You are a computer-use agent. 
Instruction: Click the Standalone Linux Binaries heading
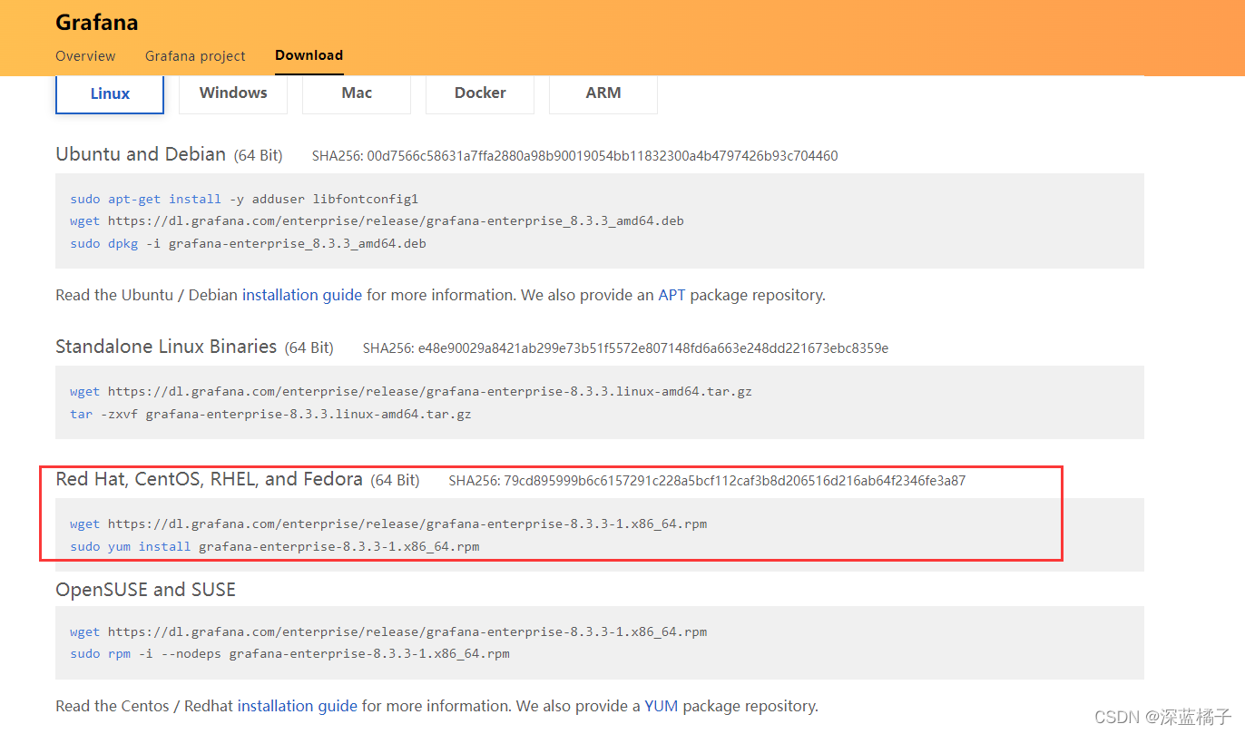click(x=166, y=347)
